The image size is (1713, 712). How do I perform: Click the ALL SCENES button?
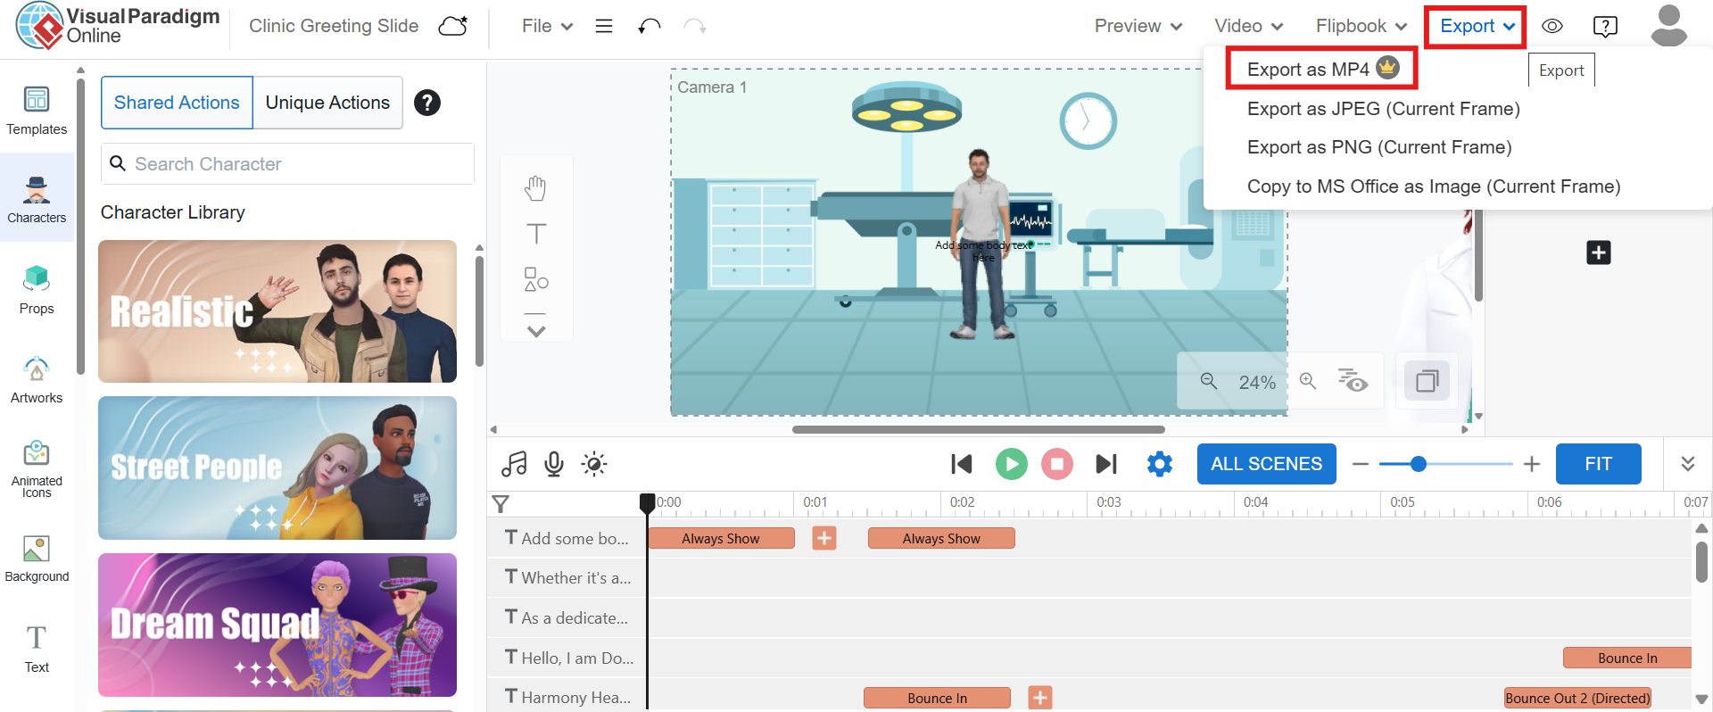point(1267,464)
